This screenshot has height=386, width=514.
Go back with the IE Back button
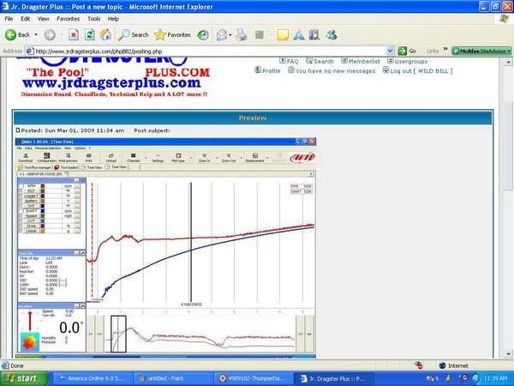pos(17,34)
